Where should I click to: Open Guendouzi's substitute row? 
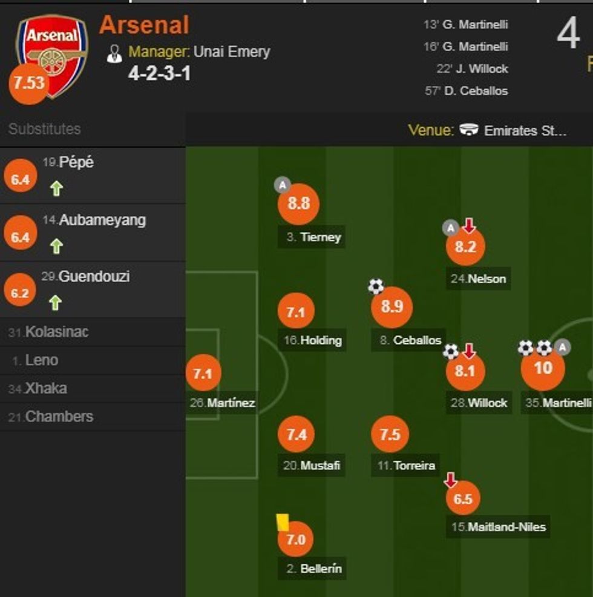click(x=92, y=289)
